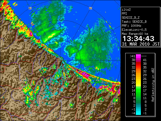Click the red legend swatch beside 35
Viewport: 161px width, 121px height.
tap(138, 64)
